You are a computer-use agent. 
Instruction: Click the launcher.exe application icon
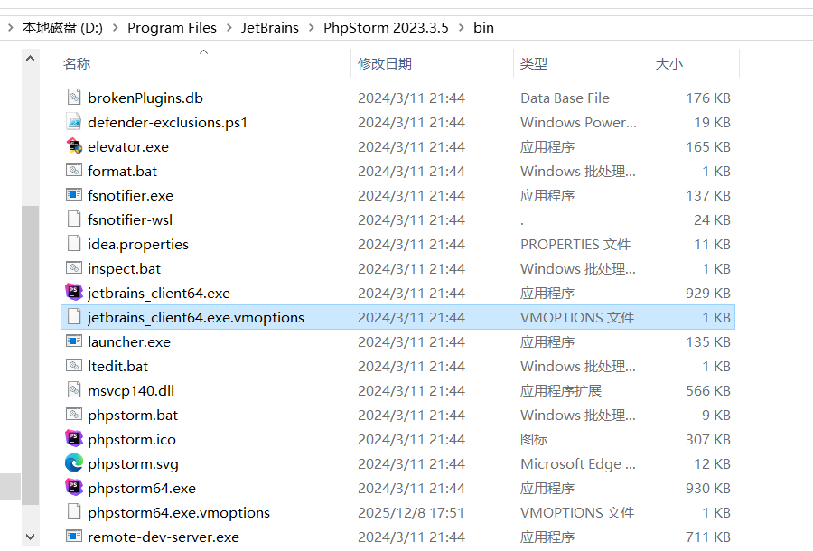pos(74,341)
